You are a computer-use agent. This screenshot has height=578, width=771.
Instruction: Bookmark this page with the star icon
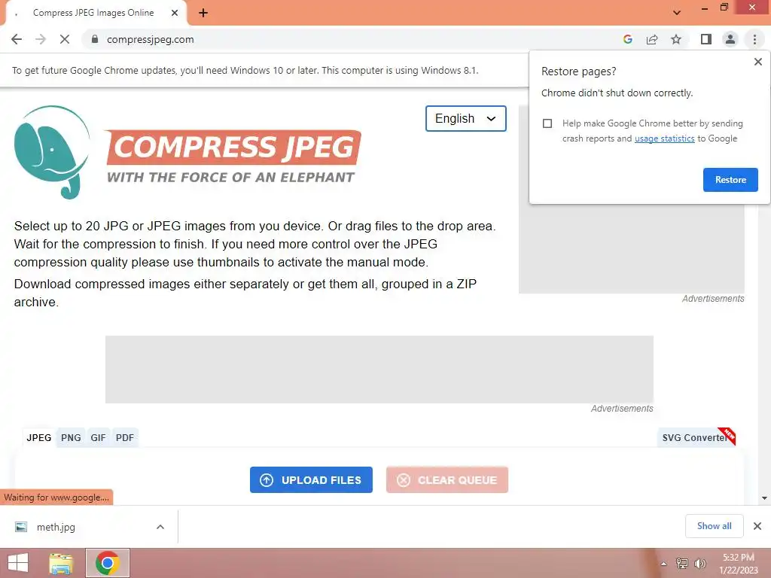coord(676,39)
